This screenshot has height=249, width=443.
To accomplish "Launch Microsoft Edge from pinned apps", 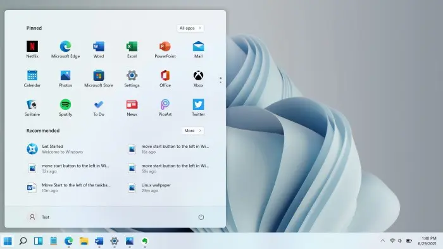I will coord(66,49).
